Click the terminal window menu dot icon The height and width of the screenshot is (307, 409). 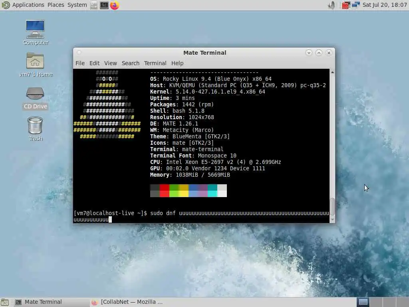tap(79, 52)
